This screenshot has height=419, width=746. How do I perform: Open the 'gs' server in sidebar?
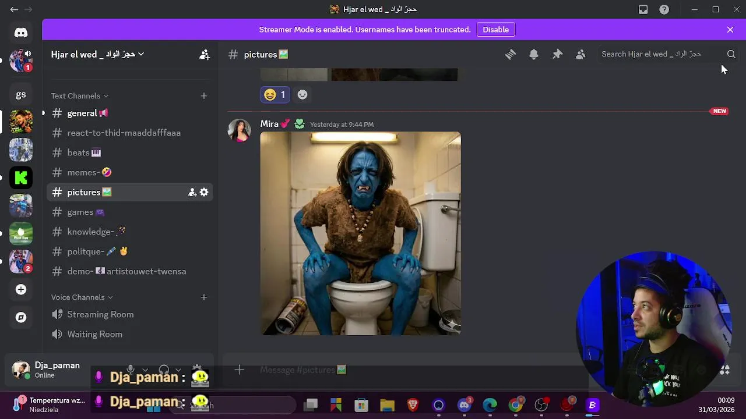[x=21, y=94]
